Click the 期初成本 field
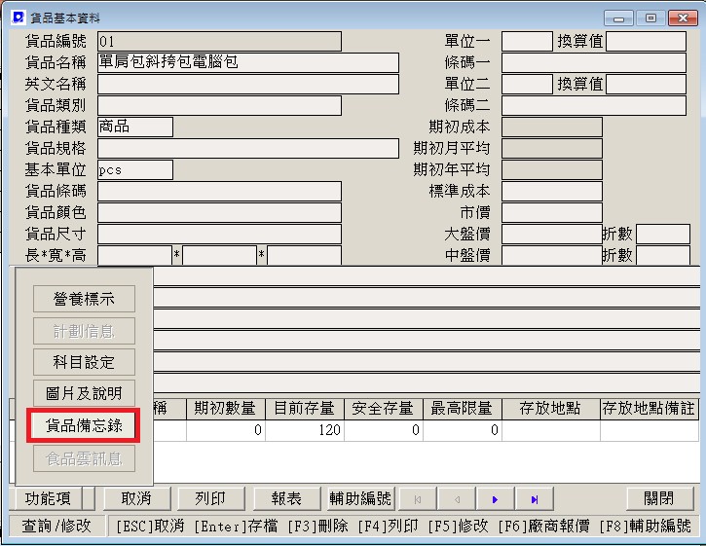 [552, 127]
